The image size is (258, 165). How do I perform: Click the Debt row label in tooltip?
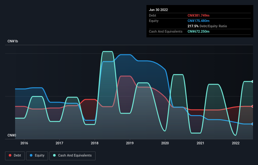pos(152,15)
